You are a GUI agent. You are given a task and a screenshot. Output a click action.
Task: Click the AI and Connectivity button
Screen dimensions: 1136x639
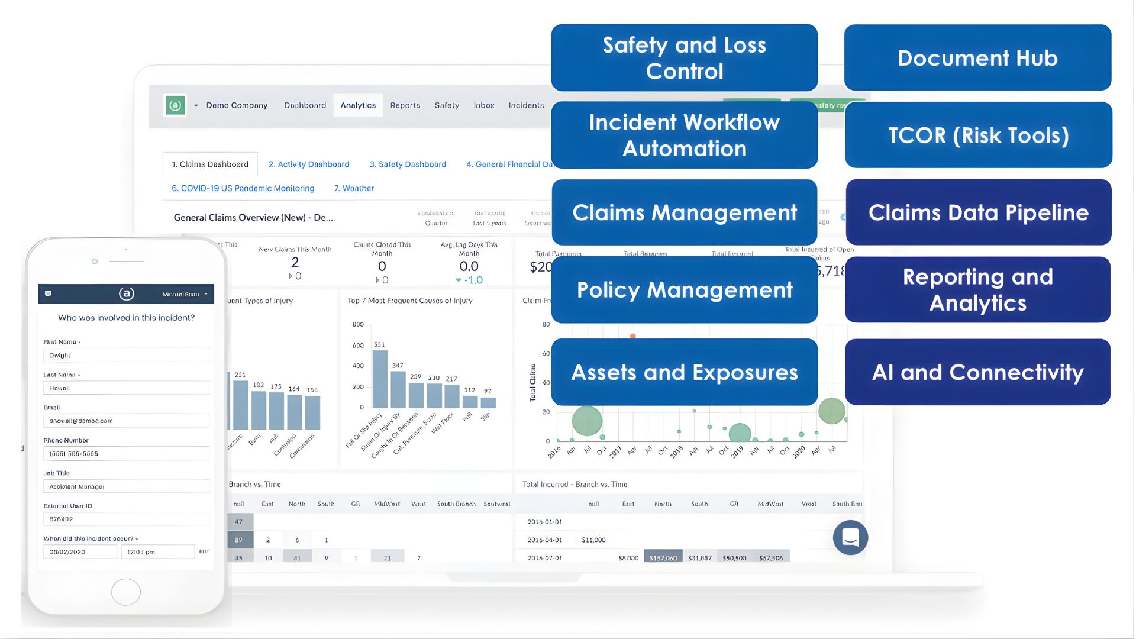pos(977,372)
